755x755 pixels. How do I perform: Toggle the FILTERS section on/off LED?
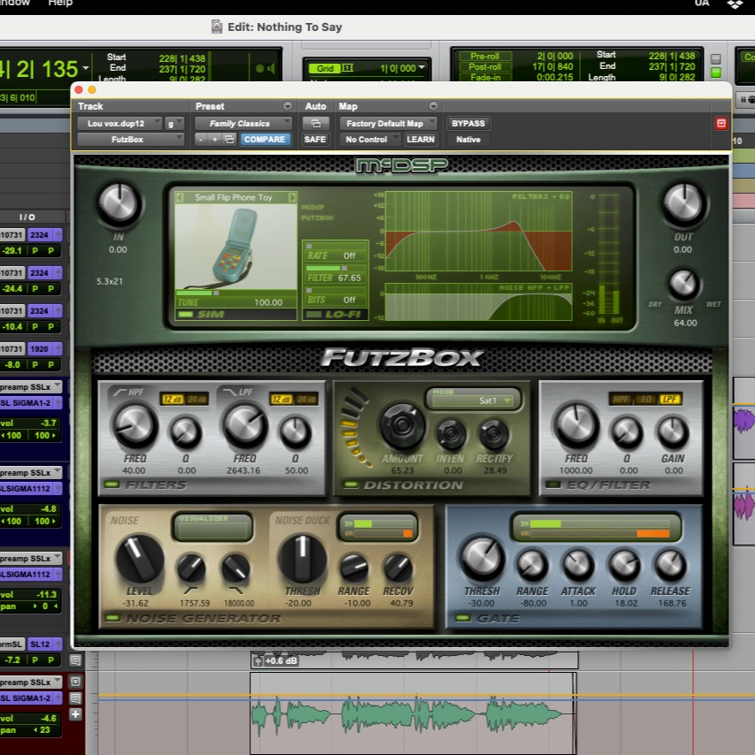click(111, 484)
